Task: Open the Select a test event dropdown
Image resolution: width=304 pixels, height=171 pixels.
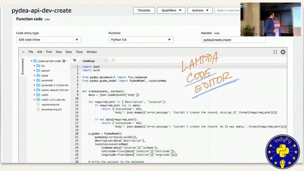Action: pyautogui.click(x=228, y=10)
